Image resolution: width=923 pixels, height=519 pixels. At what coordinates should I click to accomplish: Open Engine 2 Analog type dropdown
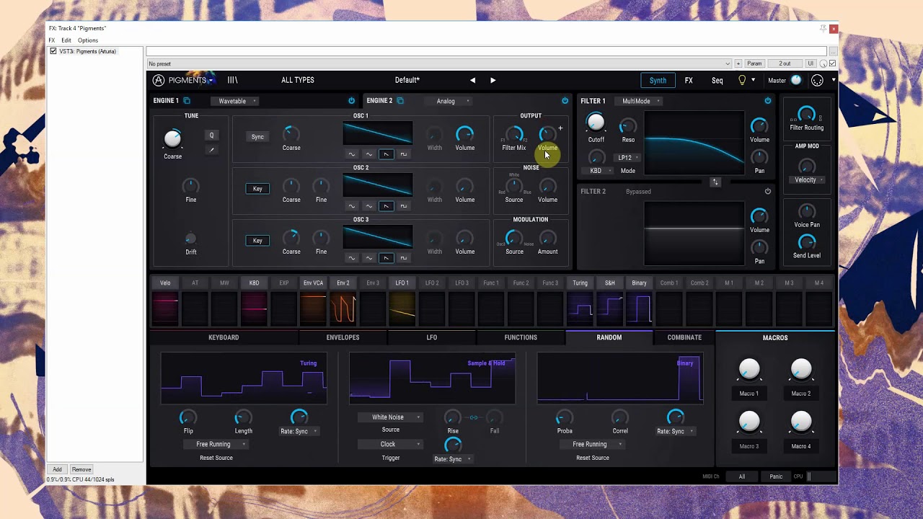[x=449, y=101]
